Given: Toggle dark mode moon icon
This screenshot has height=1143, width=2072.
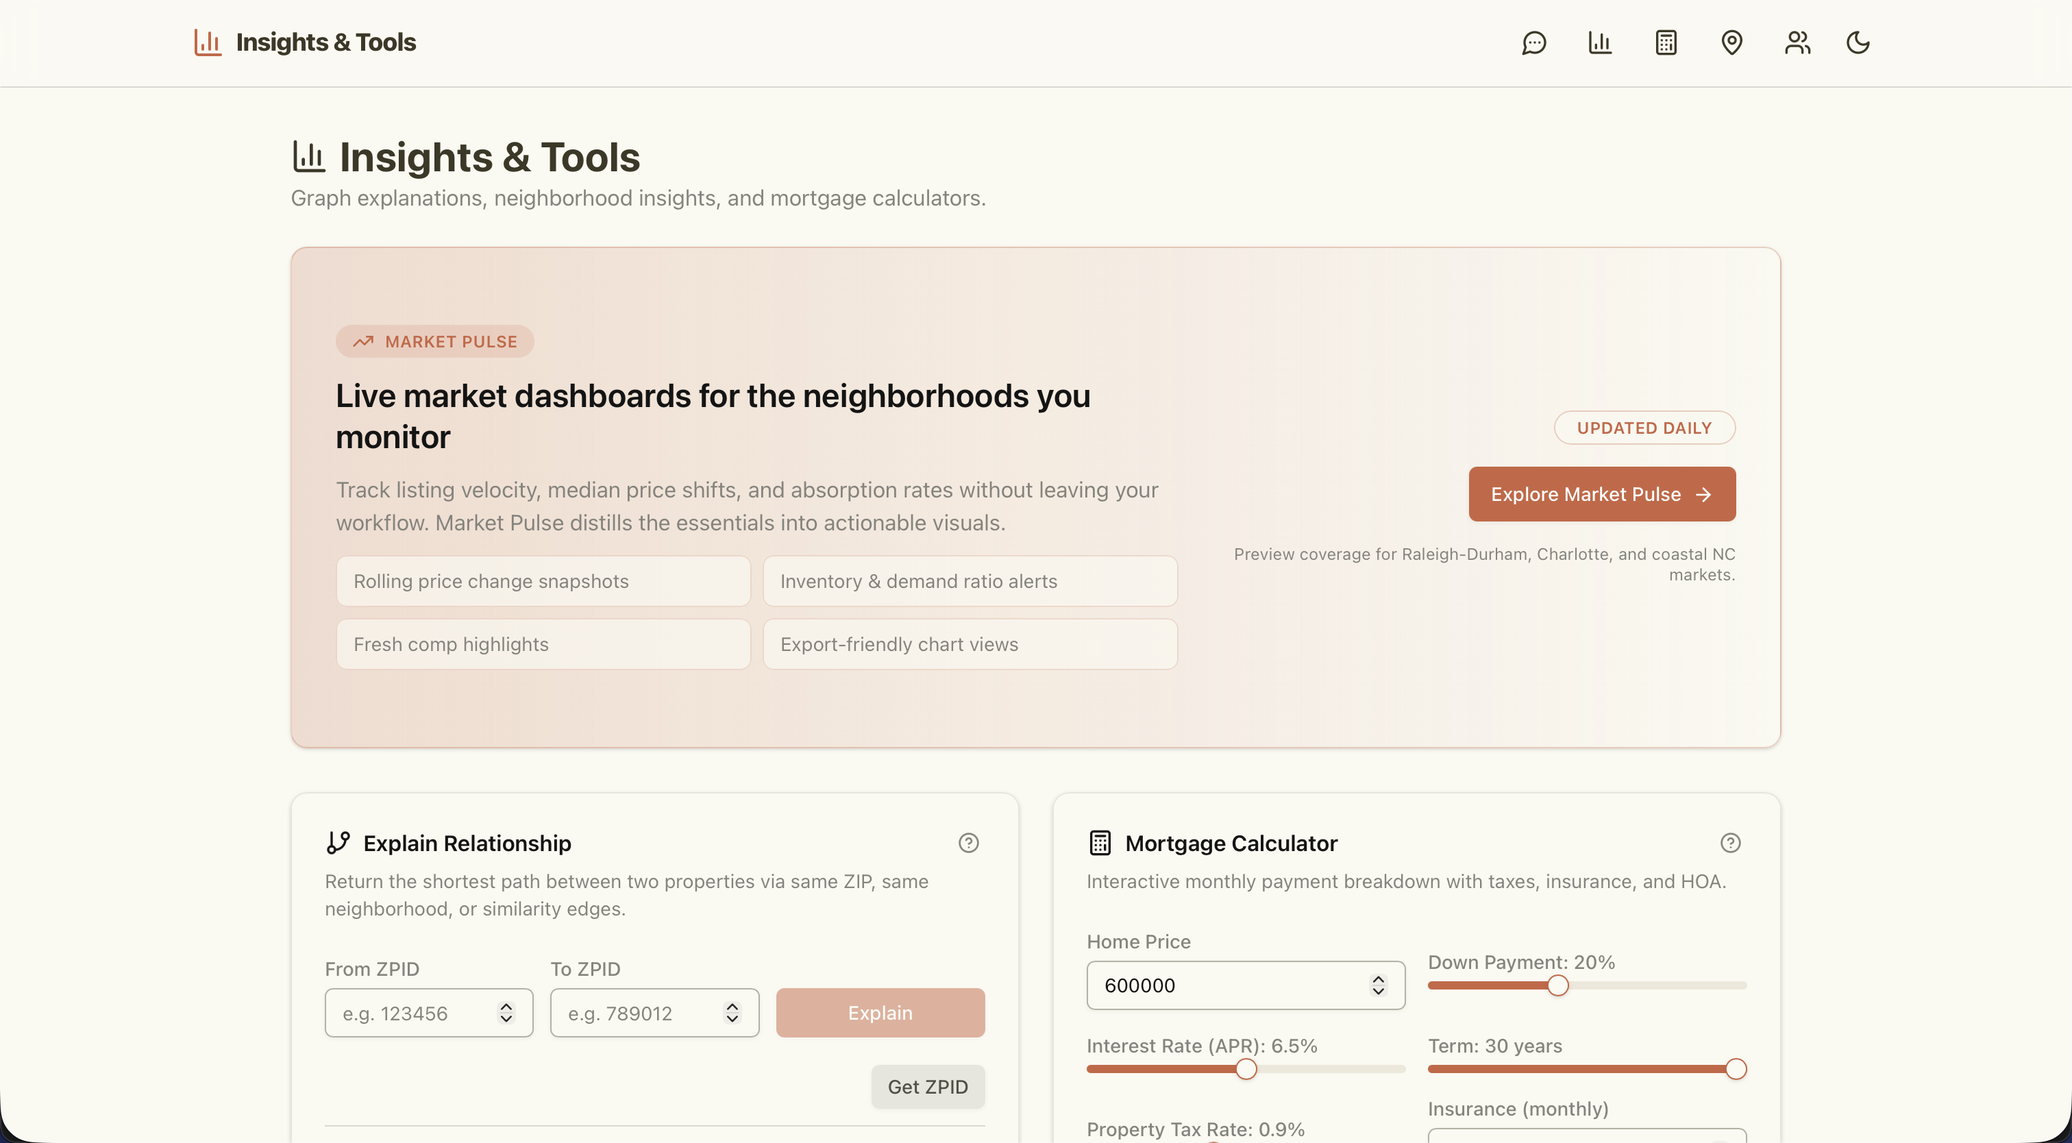Looking at the screenshot, I should click(x=1858, y=42).
